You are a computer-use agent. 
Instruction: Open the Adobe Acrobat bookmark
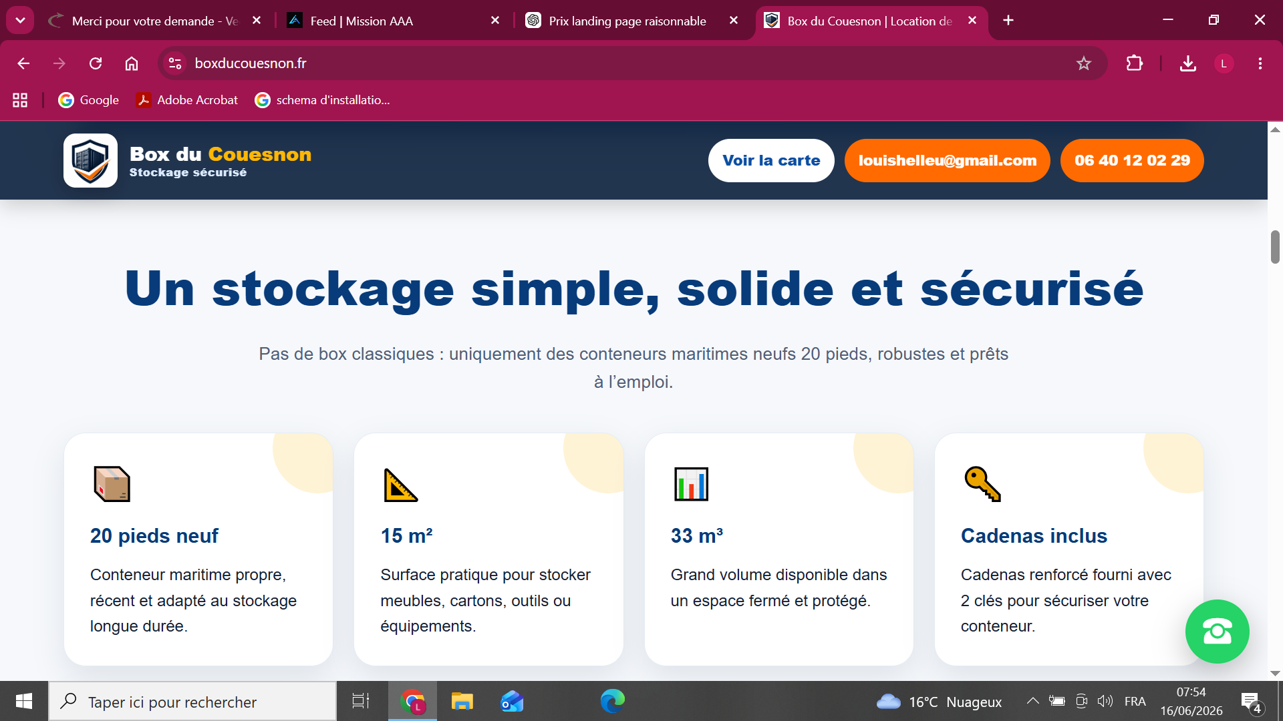tap(187, 100)
